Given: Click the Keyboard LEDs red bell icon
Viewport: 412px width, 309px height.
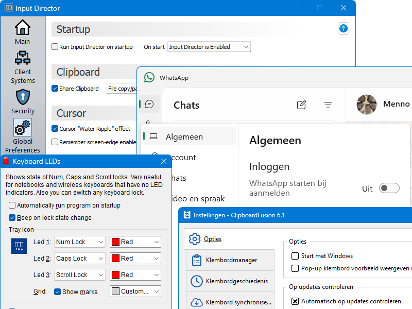Looking at the screenshot, I should click(x=6, y=161).
